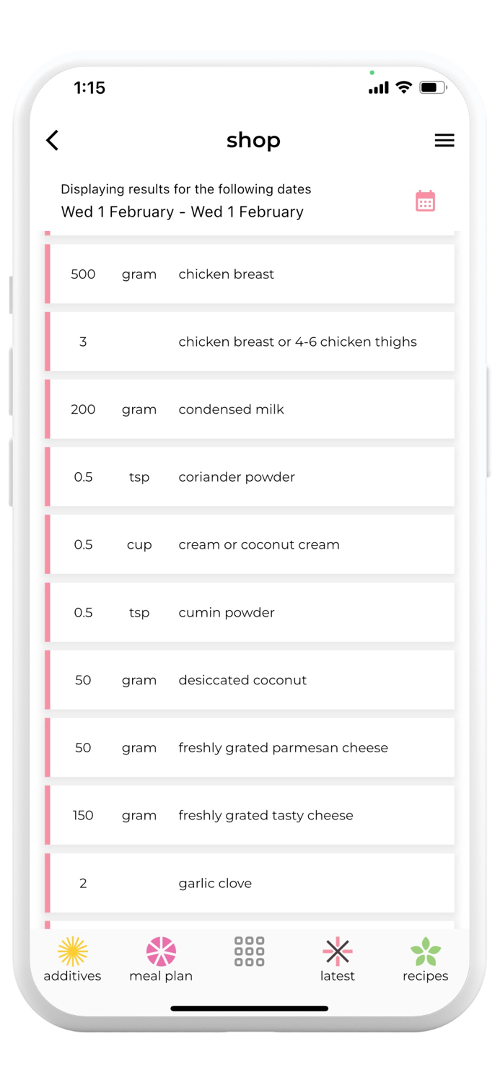This screenshot has height=1083, width=500.
Task: Tap the pink bar next to garlic clove
Action: 47,882
